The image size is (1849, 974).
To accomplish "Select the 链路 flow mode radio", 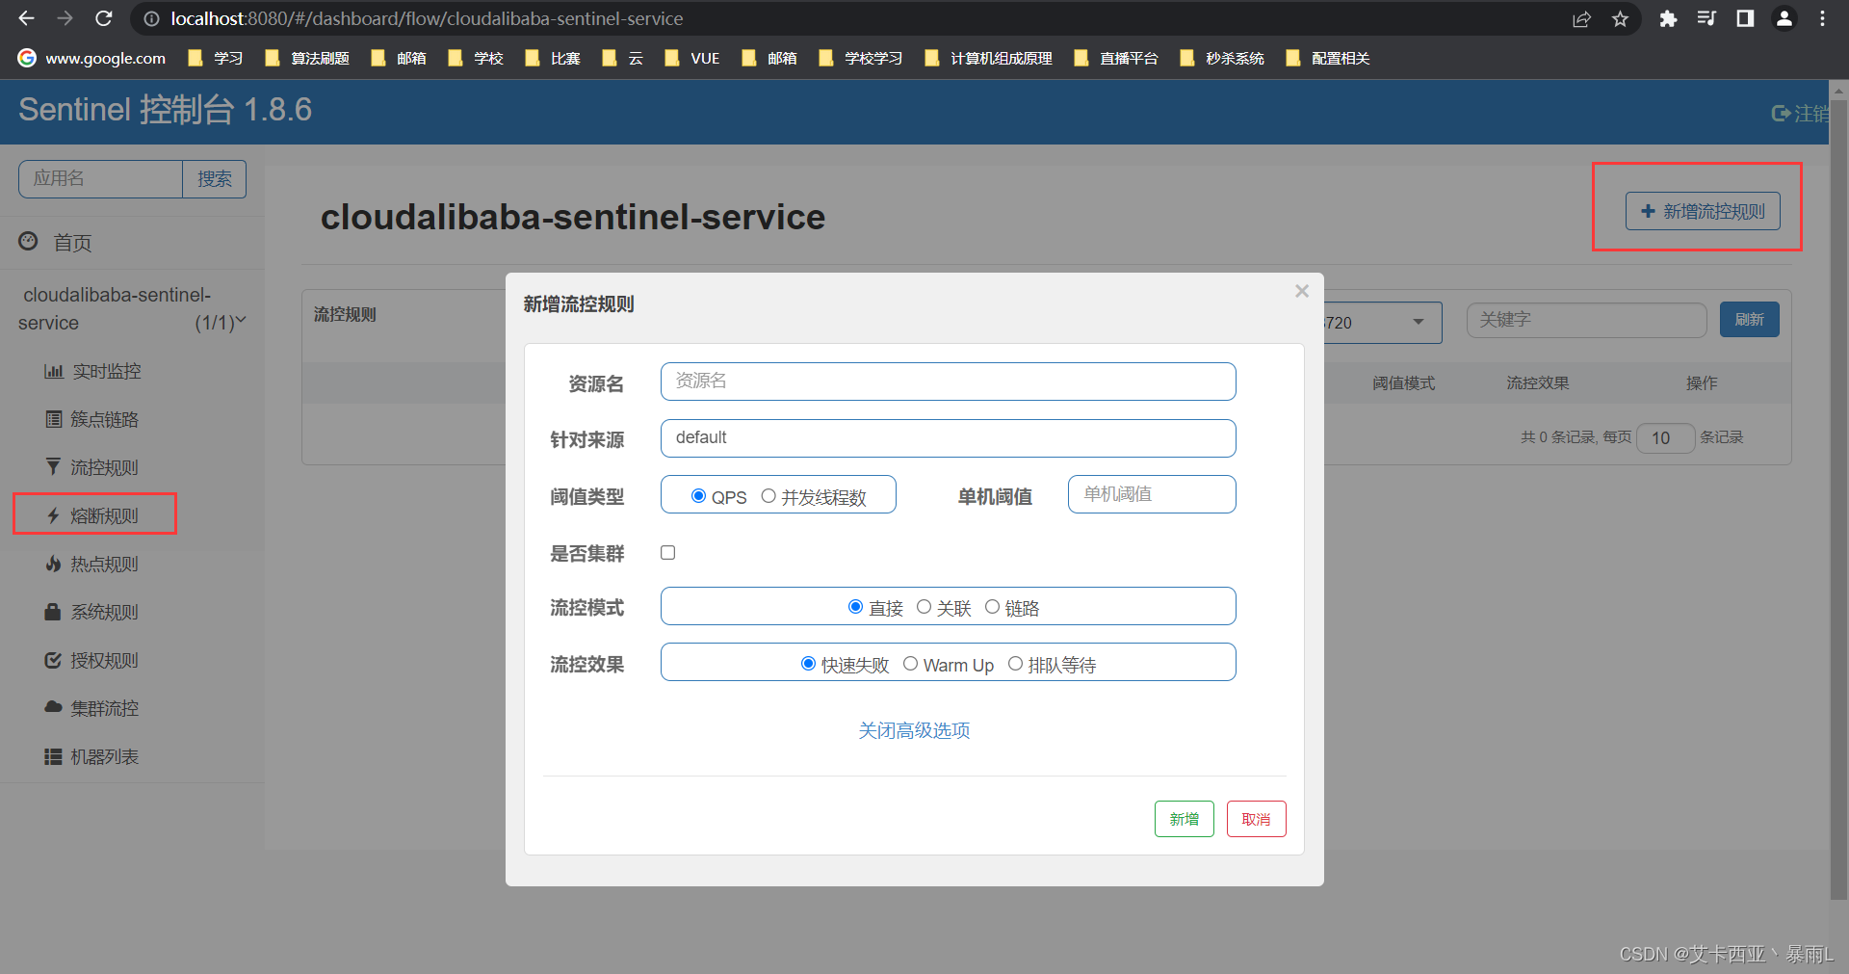I will click(992, 607).
